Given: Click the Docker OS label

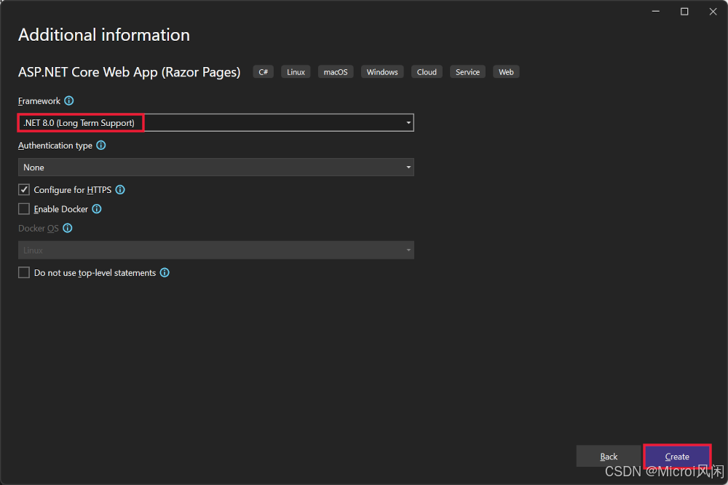Looking at the screenshot, I should click(x=39, y=228).
